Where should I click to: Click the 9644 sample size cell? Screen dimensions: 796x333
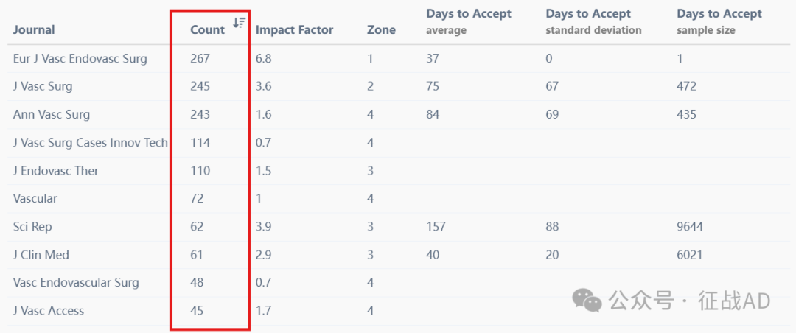point(690,226)
